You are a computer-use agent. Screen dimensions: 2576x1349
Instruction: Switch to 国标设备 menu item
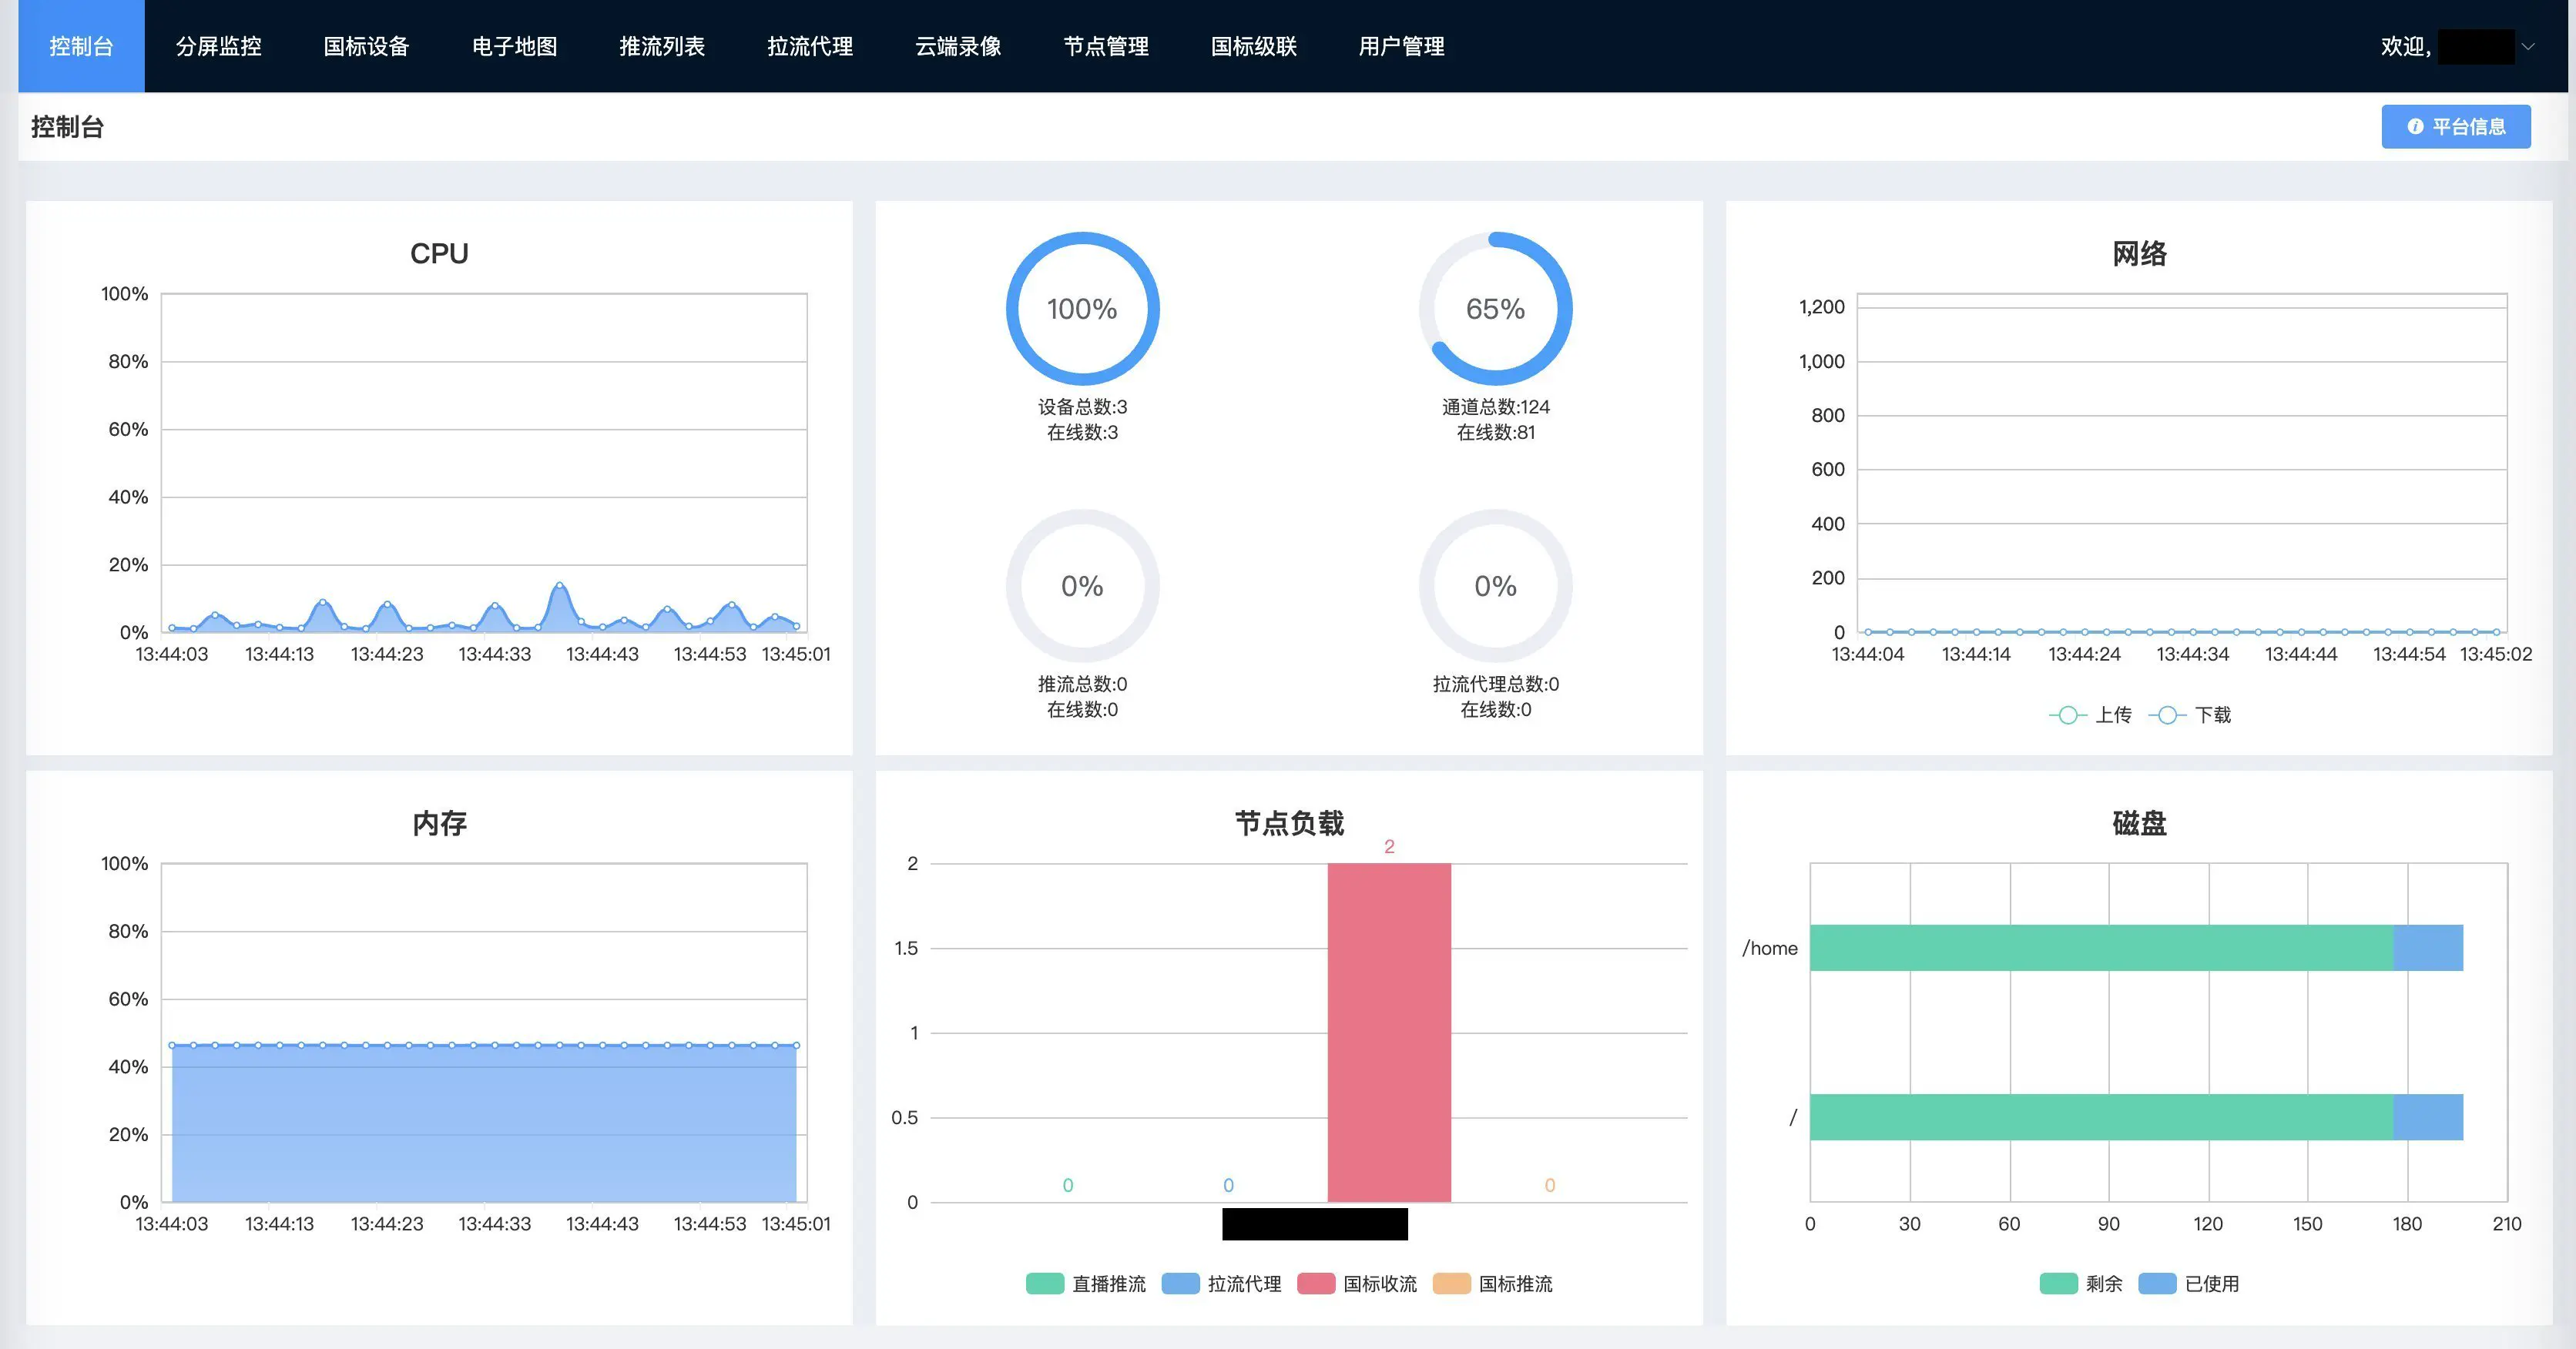click(x=366, y=46)
